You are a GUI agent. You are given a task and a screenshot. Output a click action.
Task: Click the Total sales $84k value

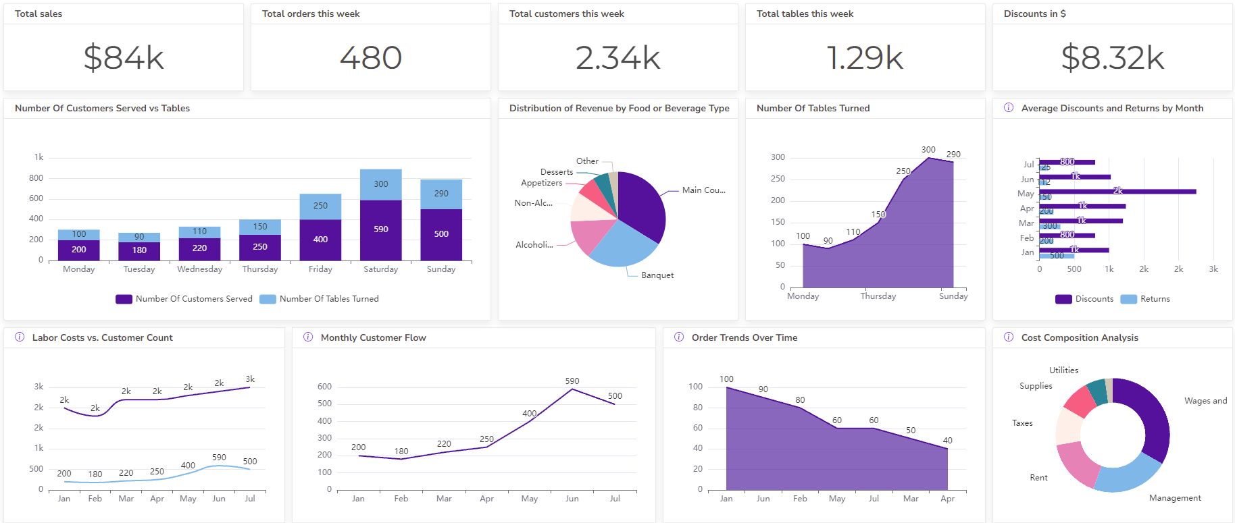tap(124, 58)
